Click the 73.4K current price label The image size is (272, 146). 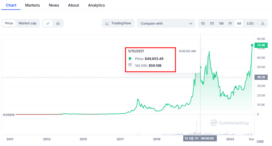pos(261,45)
